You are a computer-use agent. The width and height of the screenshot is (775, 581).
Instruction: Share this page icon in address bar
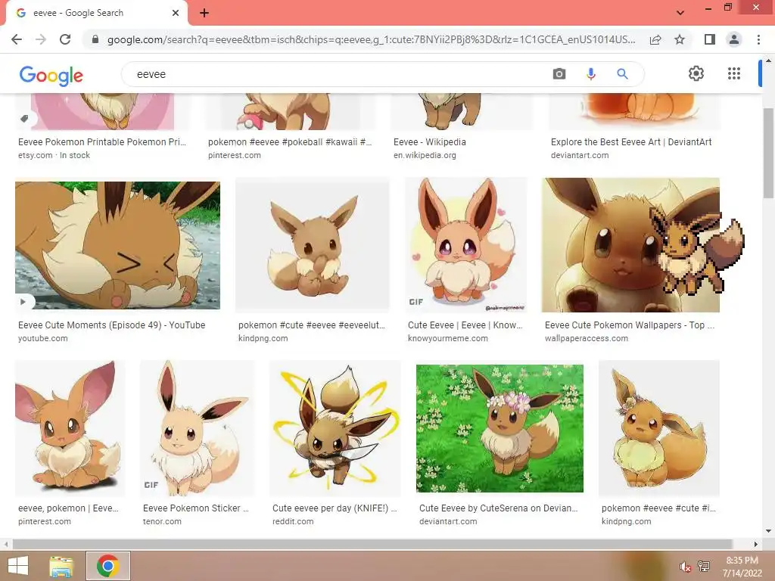pos(655,39)
